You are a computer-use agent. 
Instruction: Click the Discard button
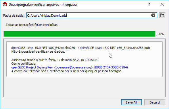click(x=155, y=102)
